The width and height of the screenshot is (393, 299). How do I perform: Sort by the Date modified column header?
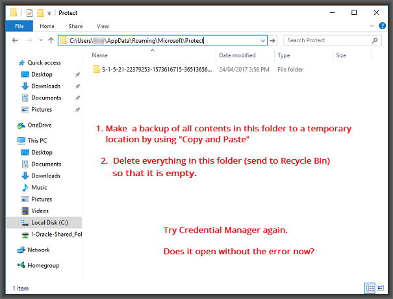pyautogui.click(x=237, y=56)
